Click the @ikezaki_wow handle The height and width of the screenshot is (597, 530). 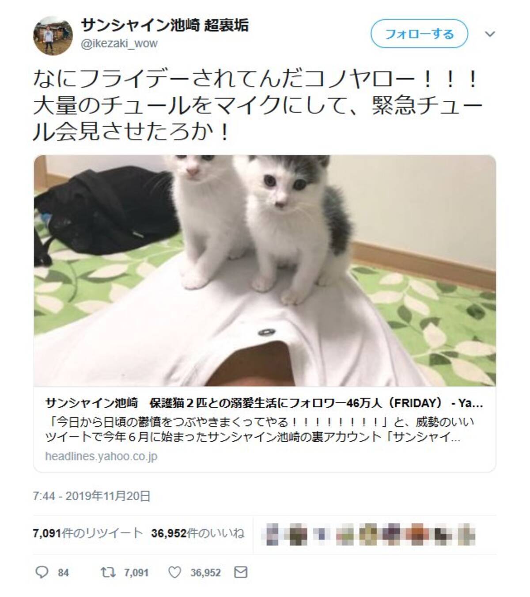pos(119,44)
